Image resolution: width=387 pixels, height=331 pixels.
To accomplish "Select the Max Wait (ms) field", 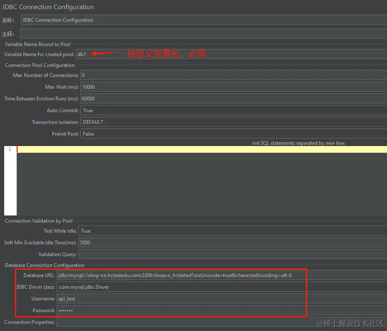I will (233, 87).
